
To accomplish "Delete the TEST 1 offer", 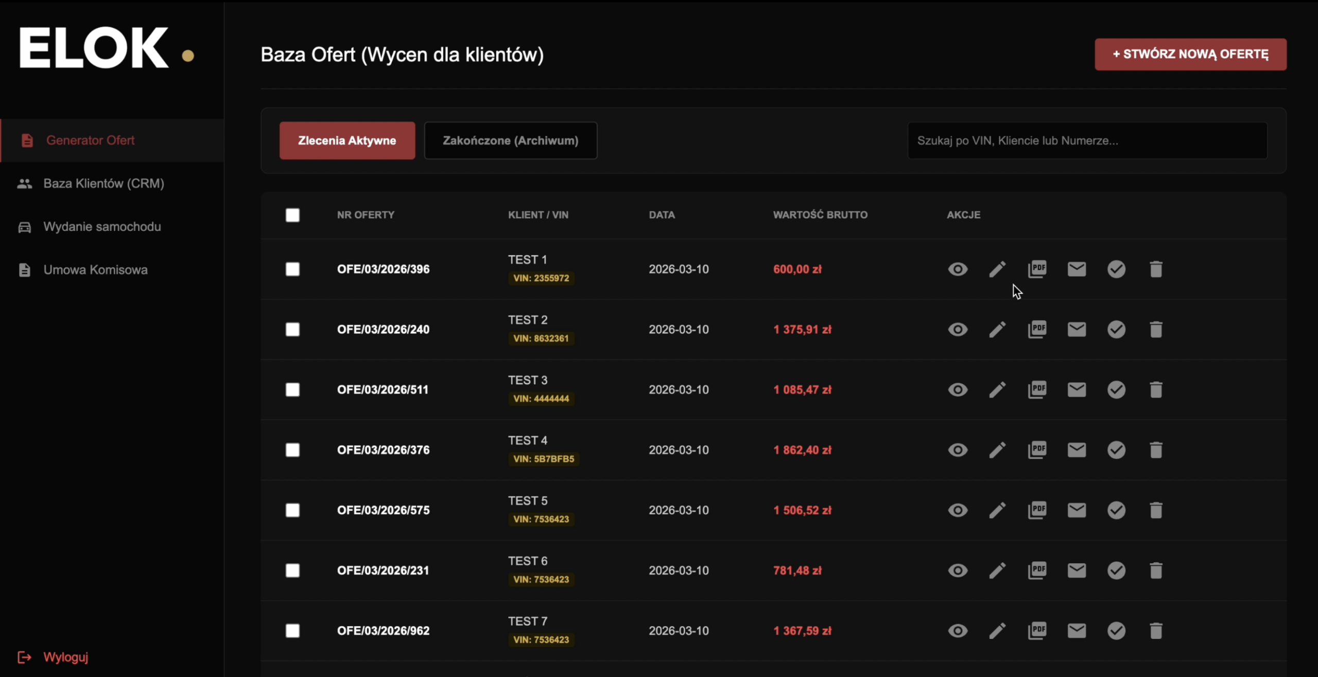I will pos(1156,269).
